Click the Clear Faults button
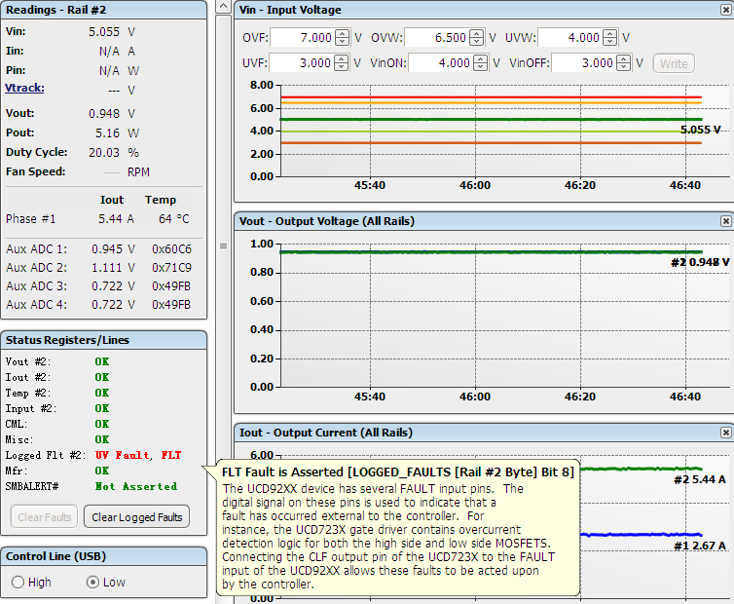 click(x=45, y=517)
